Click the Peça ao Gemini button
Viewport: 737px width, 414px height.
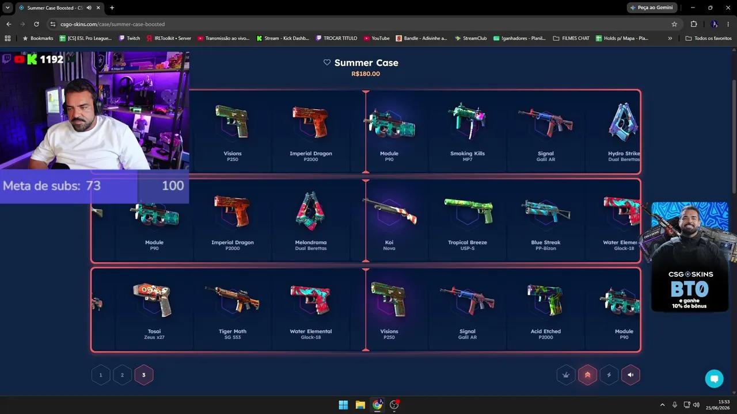tap(652, 7)
